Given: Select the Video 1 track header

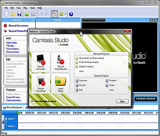Looking at the screenshot, I should (x=11, y=119).
